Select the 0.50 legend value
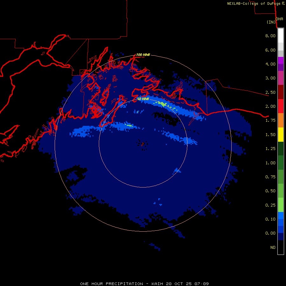286x286 pixels. (x=270, y=191)
